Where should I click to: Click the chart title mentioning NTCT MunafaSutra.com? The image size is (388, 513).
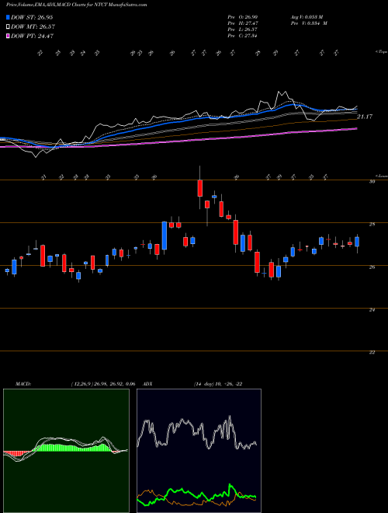pos(76,5)
